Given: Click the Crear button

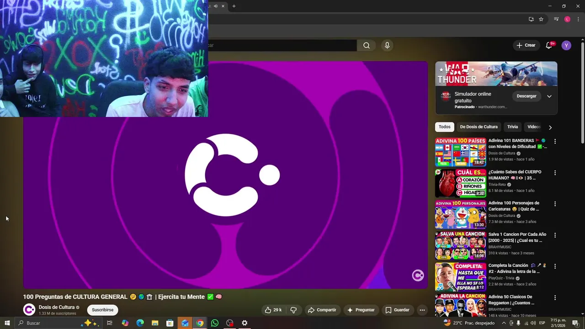Looking at the screenshot, I should pos(526,45).
